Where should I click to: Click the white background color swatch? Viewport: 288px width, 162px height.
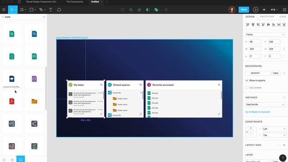[x=248, y=73]
